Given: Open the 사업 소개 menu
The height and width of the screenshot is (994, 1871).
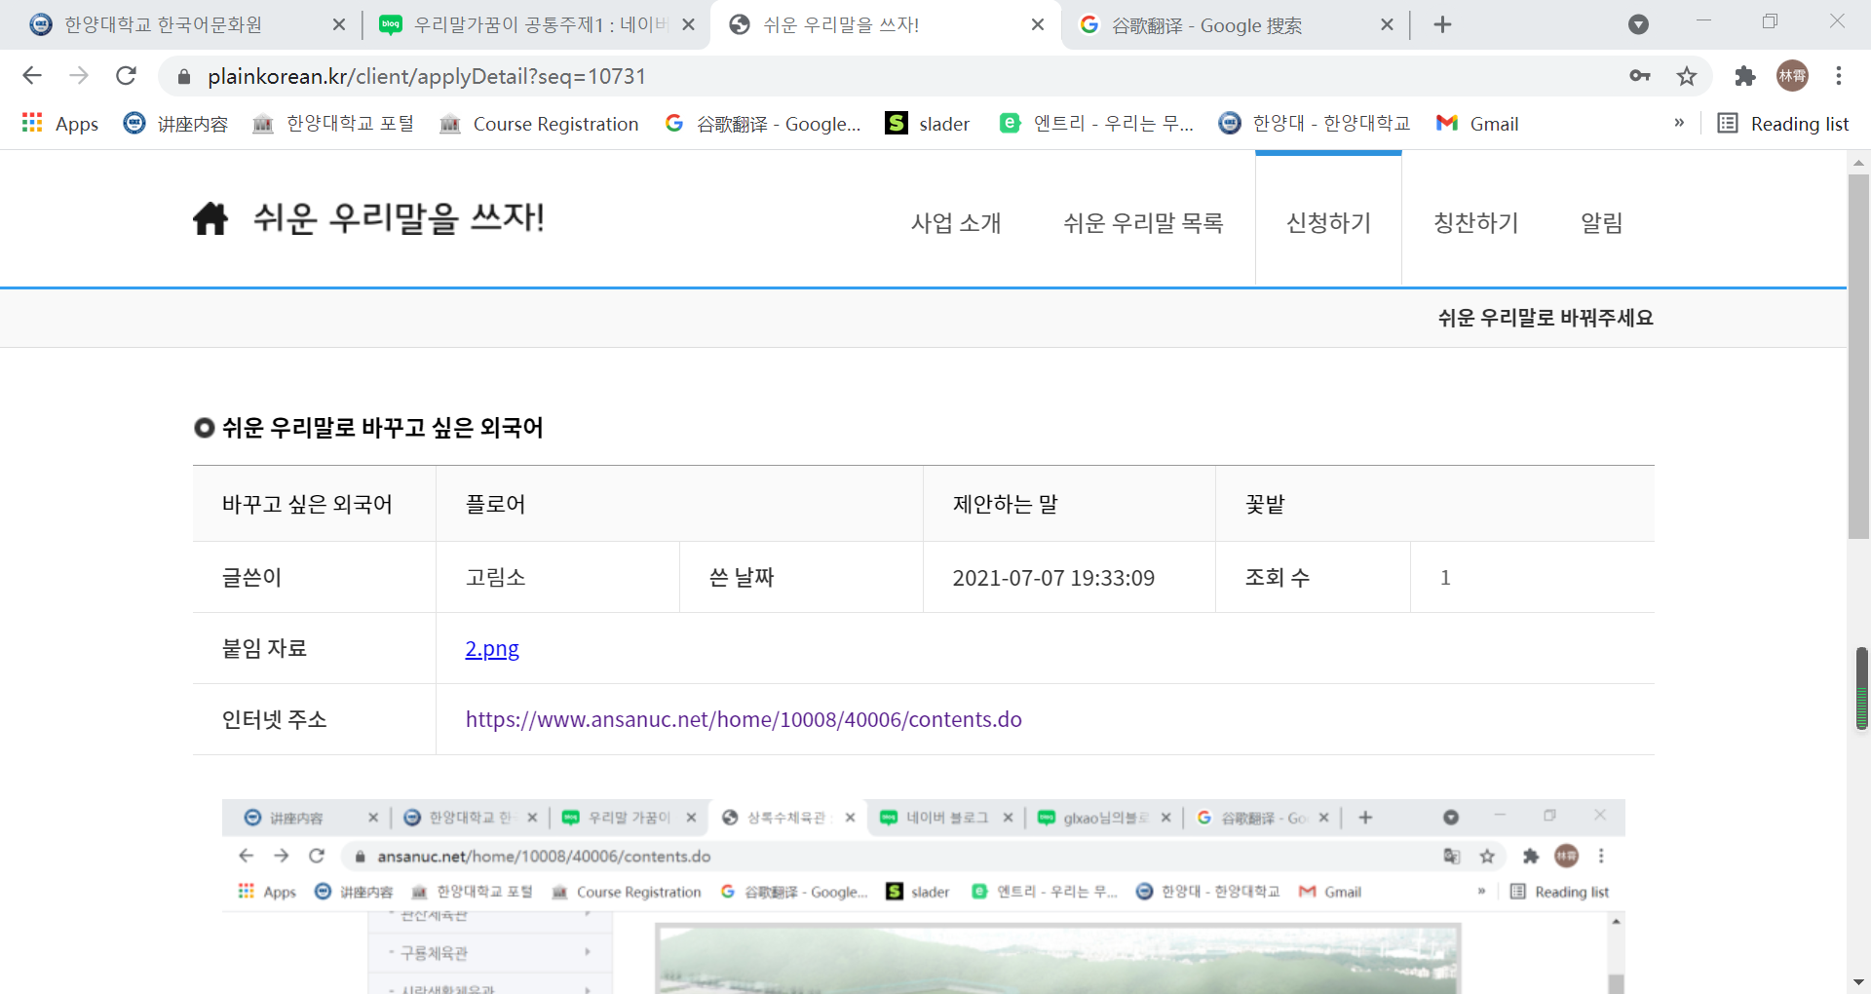Looking at the screenshot, I should (x=955, y=223).
